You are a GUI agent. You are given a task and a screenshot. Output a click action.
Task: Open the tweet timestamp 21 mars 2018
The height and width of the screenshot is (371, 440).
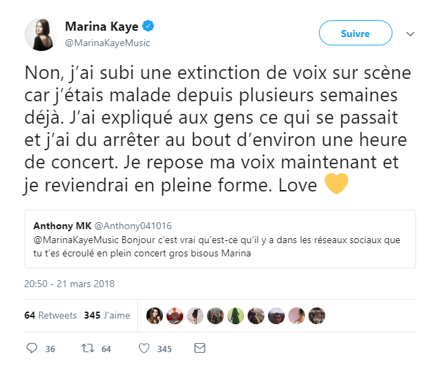(69, 284)
